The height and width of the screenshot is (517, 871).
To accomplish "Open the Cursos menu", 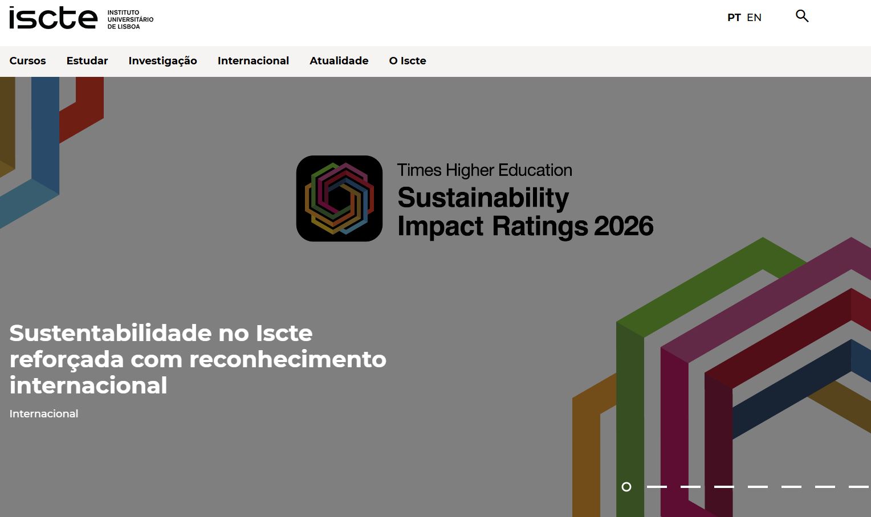I will point(27,61).
